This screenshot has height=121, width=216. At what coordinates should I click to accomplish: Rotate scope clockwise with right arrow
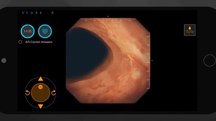tap(54, 93)
